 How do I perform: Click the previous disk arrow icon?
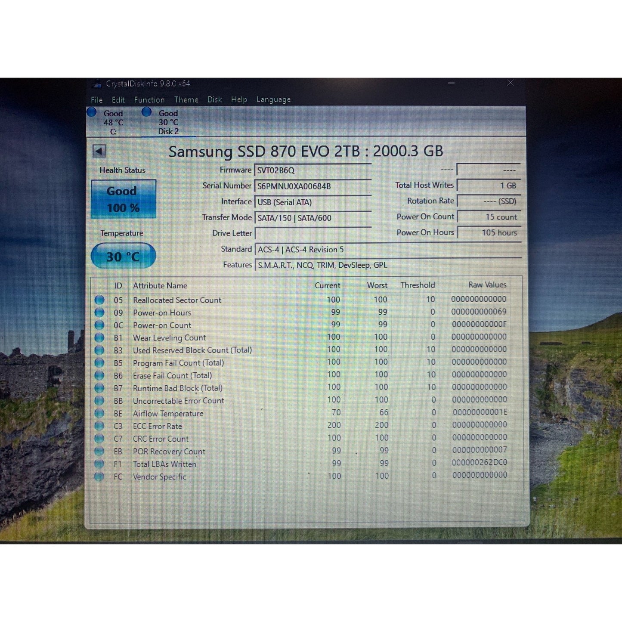tap(99, 151)
